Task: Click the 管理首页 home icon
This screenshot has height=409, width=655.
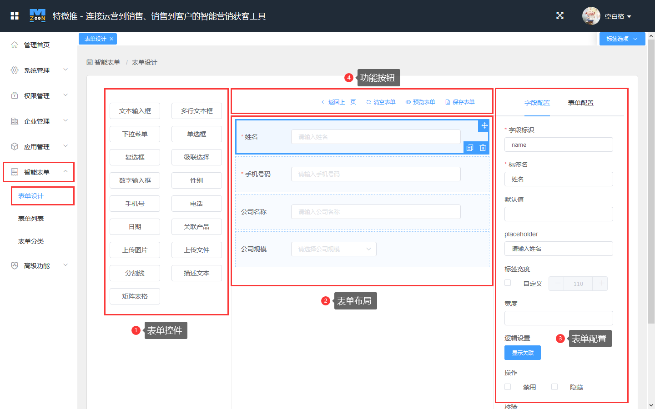Action: coord(15,45)
